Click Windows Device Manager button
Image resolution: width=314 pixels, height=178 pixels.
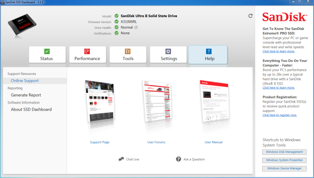point(284,168)
